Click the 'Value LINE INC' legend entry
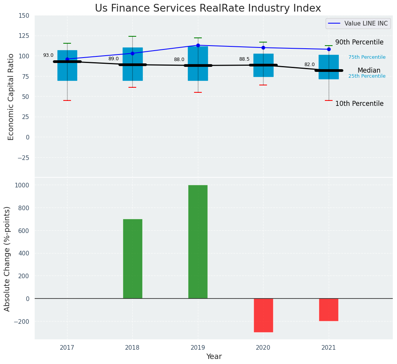Image resolution: width=397 pixels, height=364 pixels. point(358,23)
